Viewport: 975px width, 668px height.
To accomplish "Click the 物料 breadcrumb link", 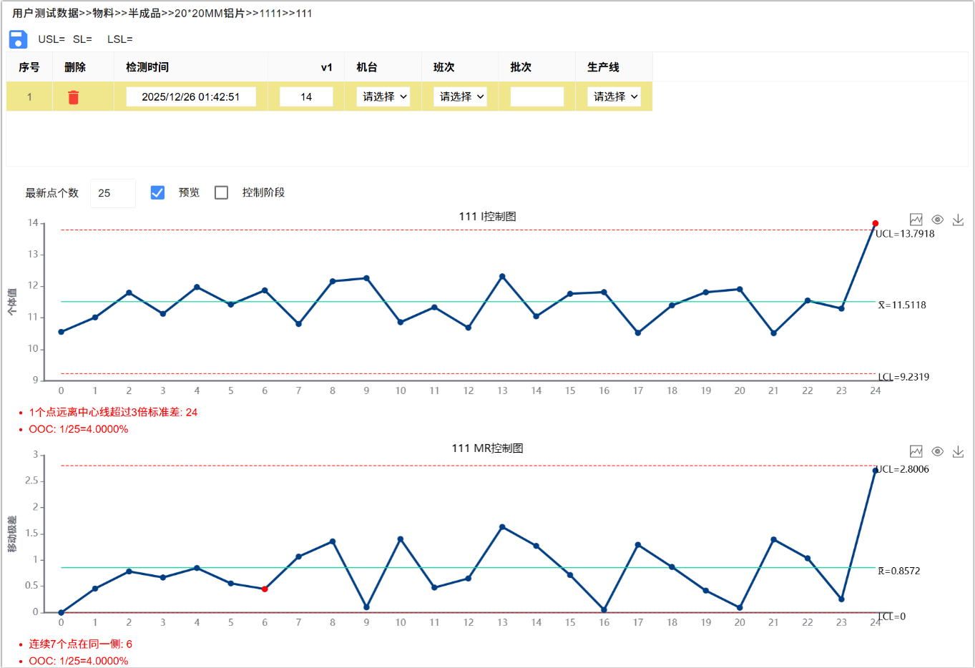I will (x=104, y=14).
